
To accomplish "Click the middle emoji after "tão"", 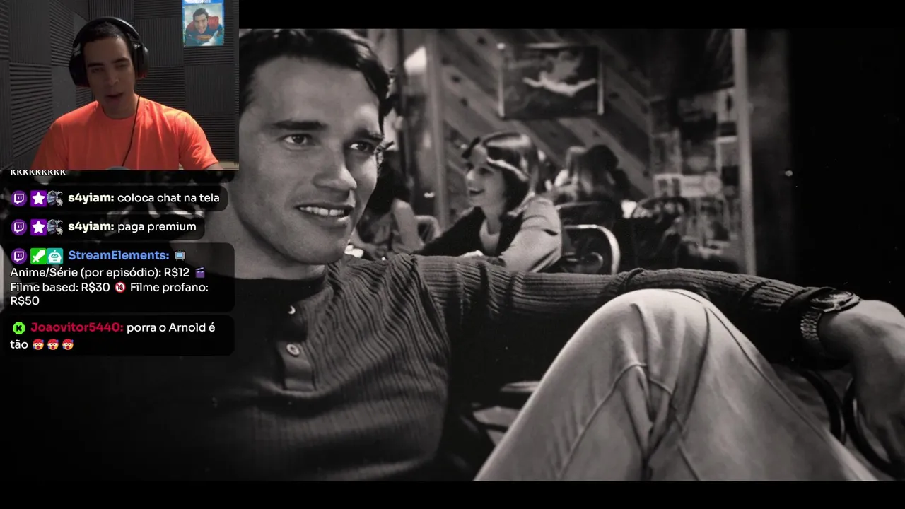I will 53,345.
